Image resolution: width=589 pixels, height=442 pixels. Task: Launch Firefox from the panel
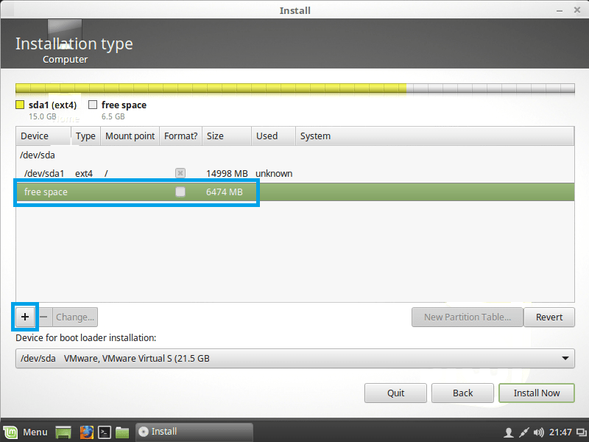click(86, 432)
